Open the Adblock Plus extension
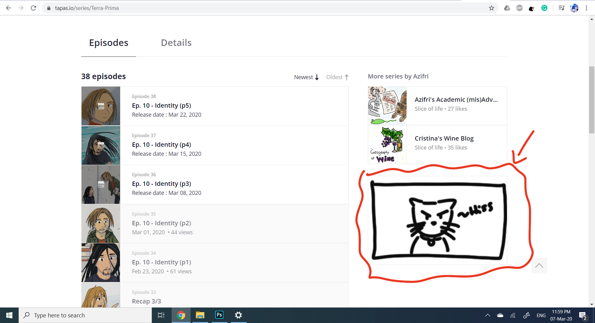This screenshot has width=595, height=323. click(519, 8)
